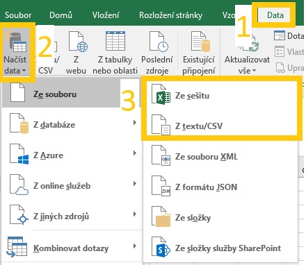
Task: Choose Ze souboru XML option
Action: pyautogui.click(x=220, y=157)
